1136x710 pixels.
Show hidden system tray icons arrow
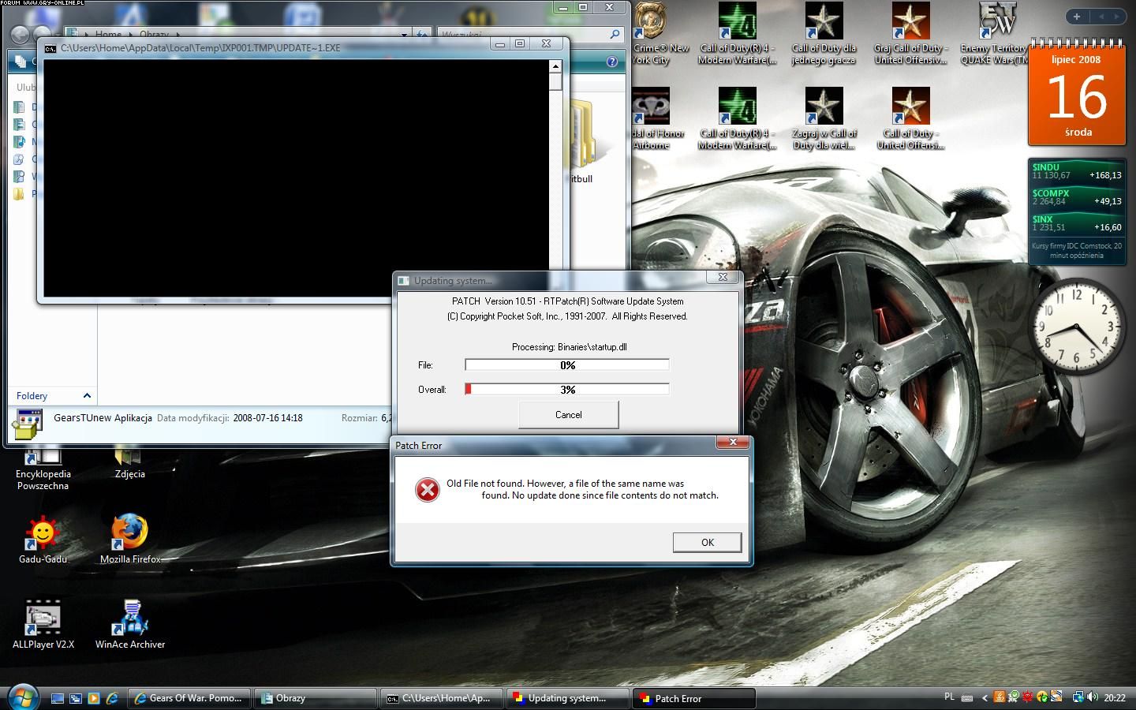tap(985, 697)
